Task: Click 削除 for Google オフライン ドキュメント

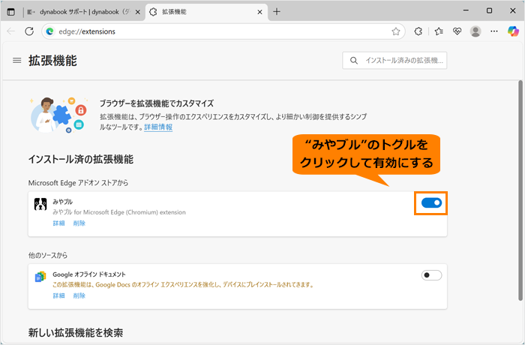Action: [x=79, y=295]
